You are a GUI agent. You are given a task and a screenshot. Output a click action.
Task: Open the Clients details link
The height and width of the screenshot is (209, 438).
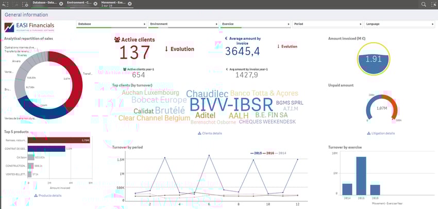[210, 133]
